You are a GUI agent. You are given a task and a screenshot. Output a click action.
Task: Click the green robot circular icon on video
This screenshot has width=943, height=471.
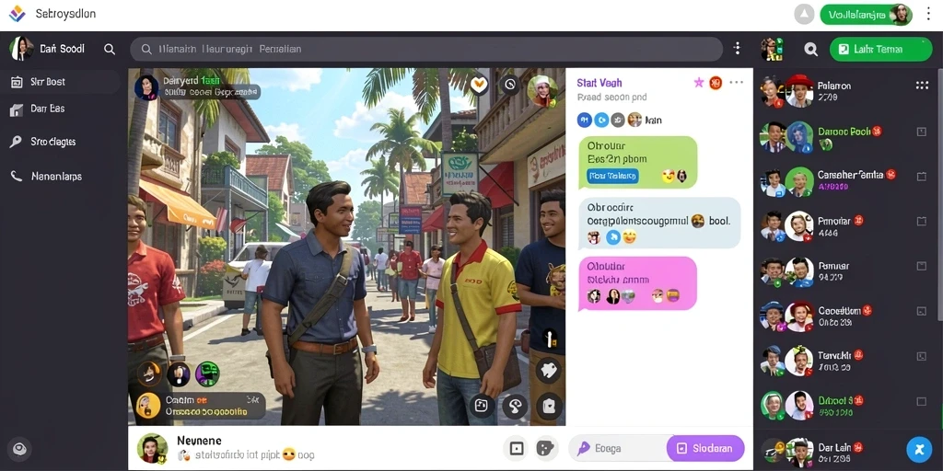(207, 374)
